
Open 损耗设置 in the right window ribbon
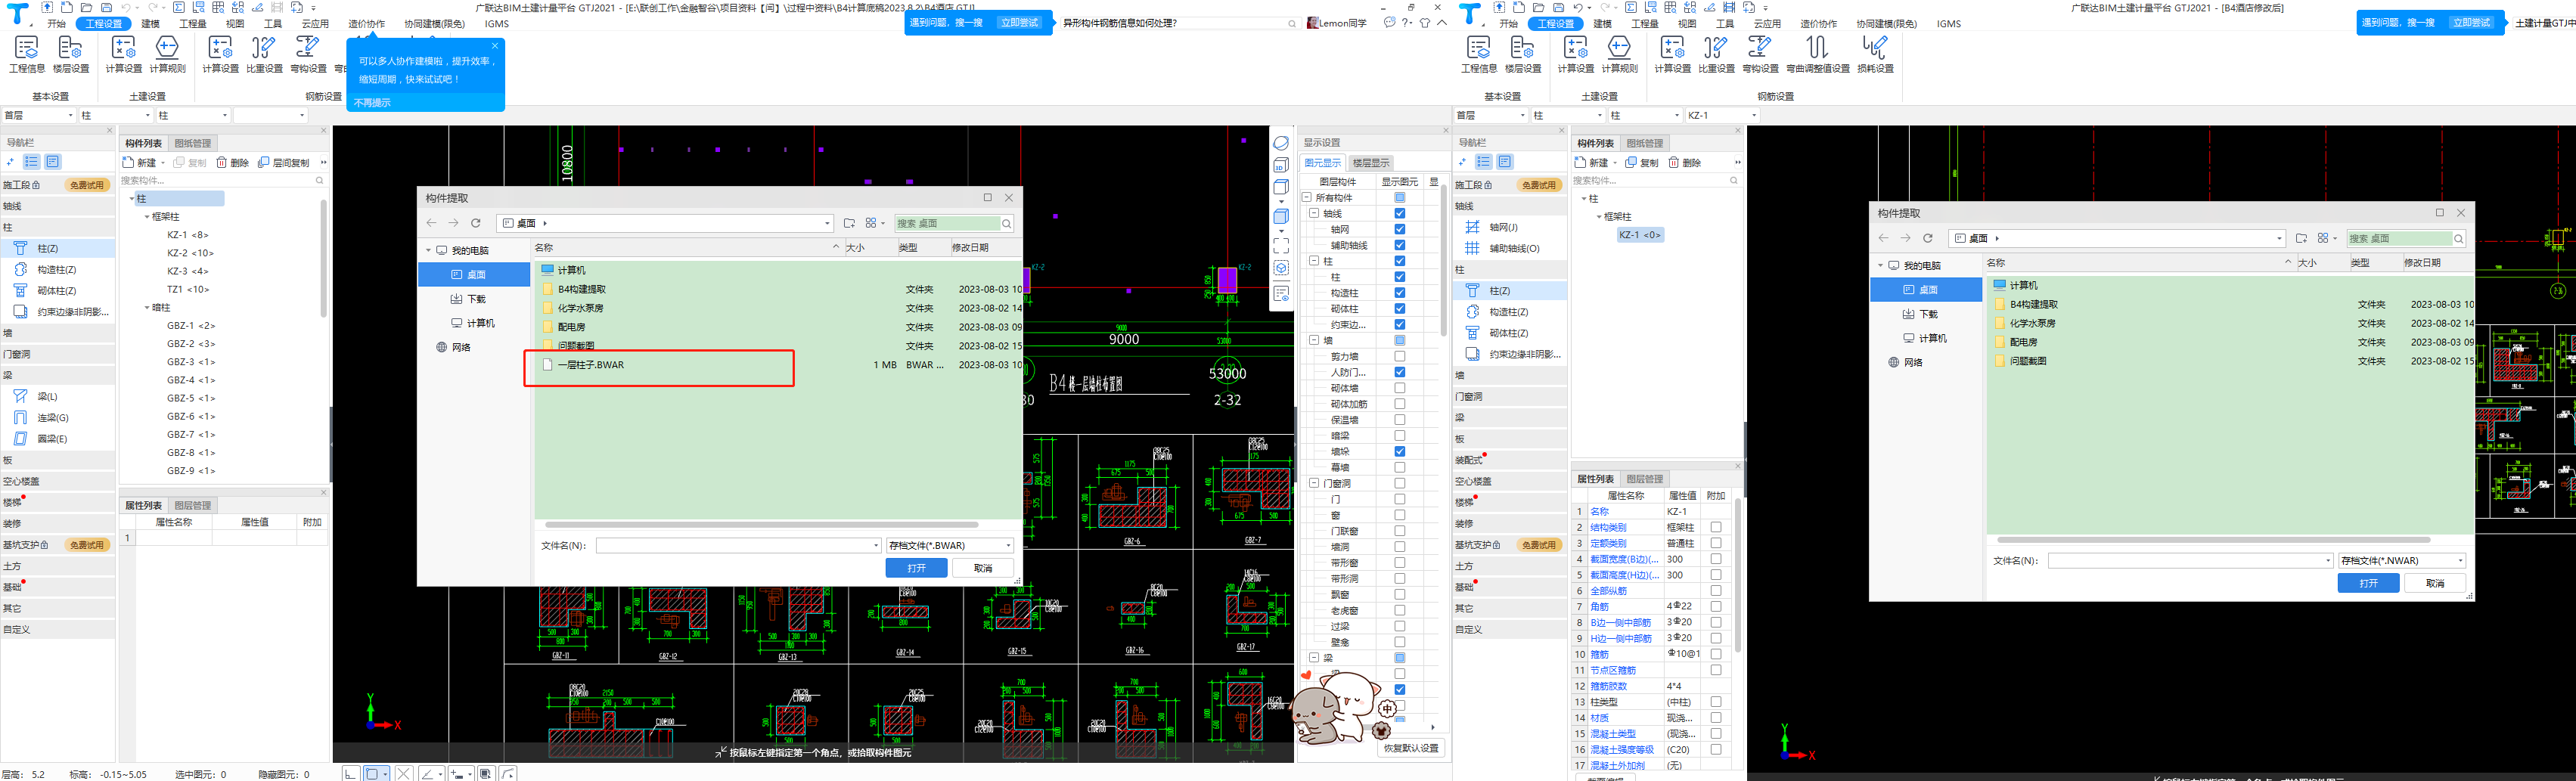pos(1875,55)
